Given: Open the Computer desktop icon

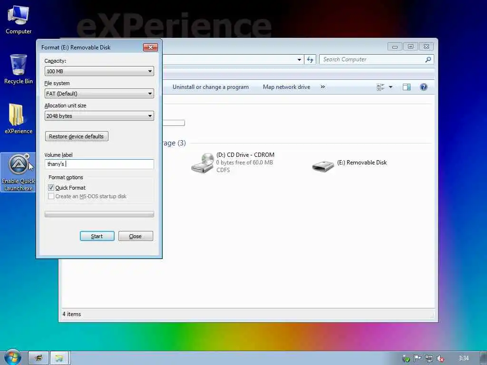Looking at the screenshot, I should point(19,19).
